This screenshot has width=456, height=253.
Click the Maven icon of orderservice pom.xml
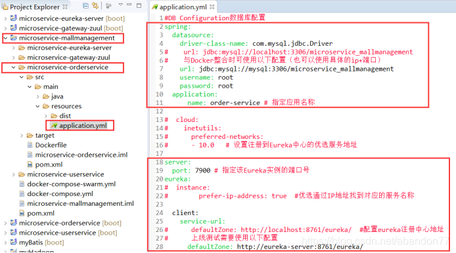tap(30, 165)
